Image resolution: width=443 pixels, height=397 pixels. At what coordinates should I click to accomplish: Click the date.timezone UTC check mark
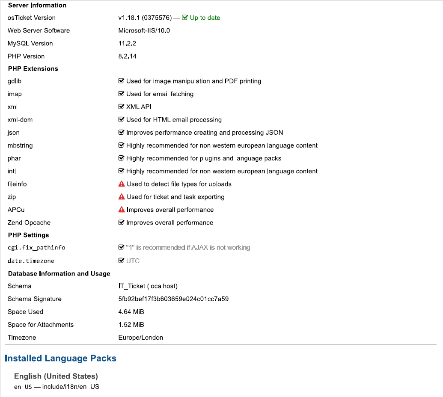click(121, 261)
